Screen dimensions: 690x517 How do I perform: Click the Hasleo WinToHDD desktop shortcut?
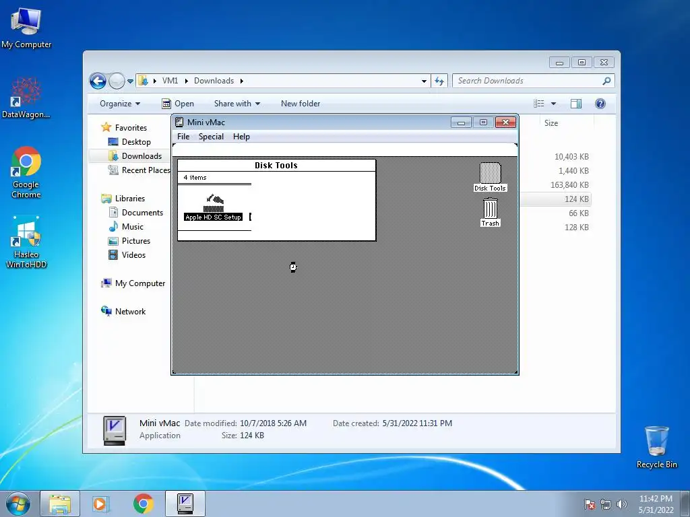pyautogui.click(x=26, y=242)
